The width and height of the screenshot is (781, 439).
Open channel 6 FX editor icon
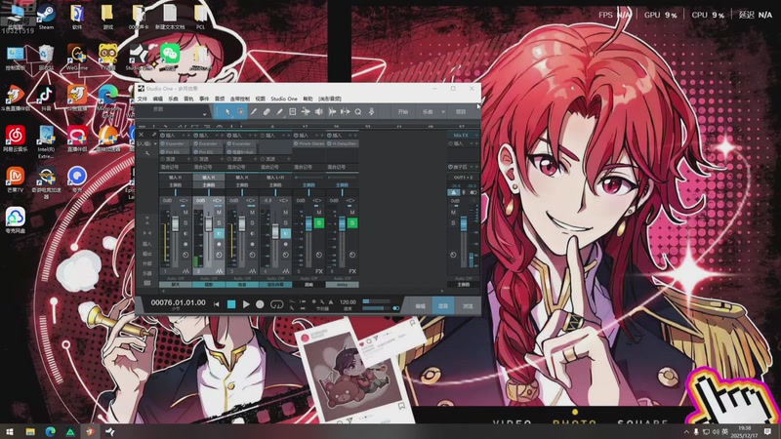point(352,271)
